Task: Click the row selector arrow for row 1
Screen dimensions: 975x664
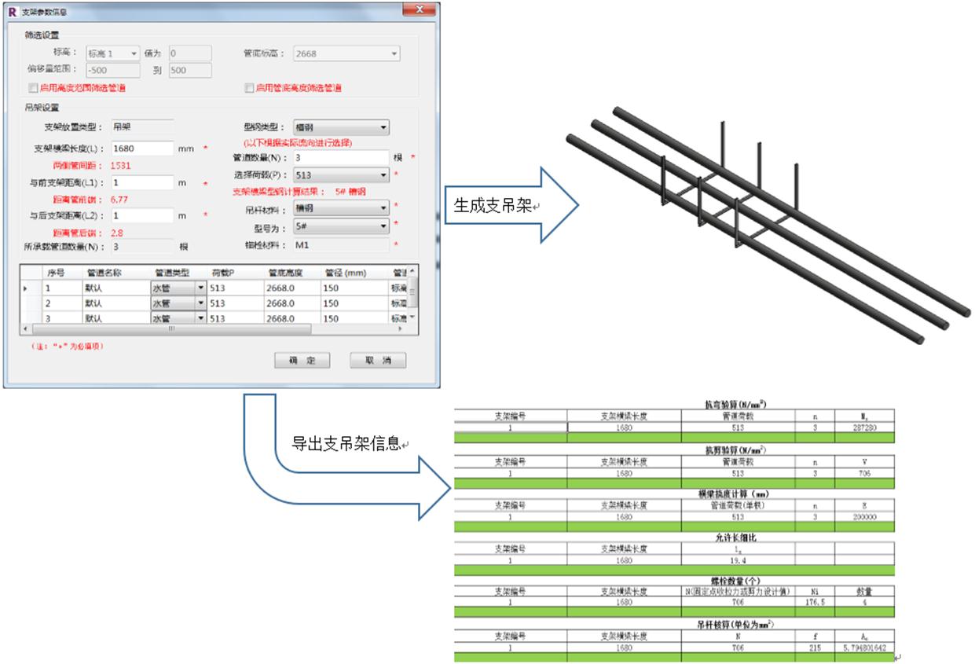Action: [25, 289]
